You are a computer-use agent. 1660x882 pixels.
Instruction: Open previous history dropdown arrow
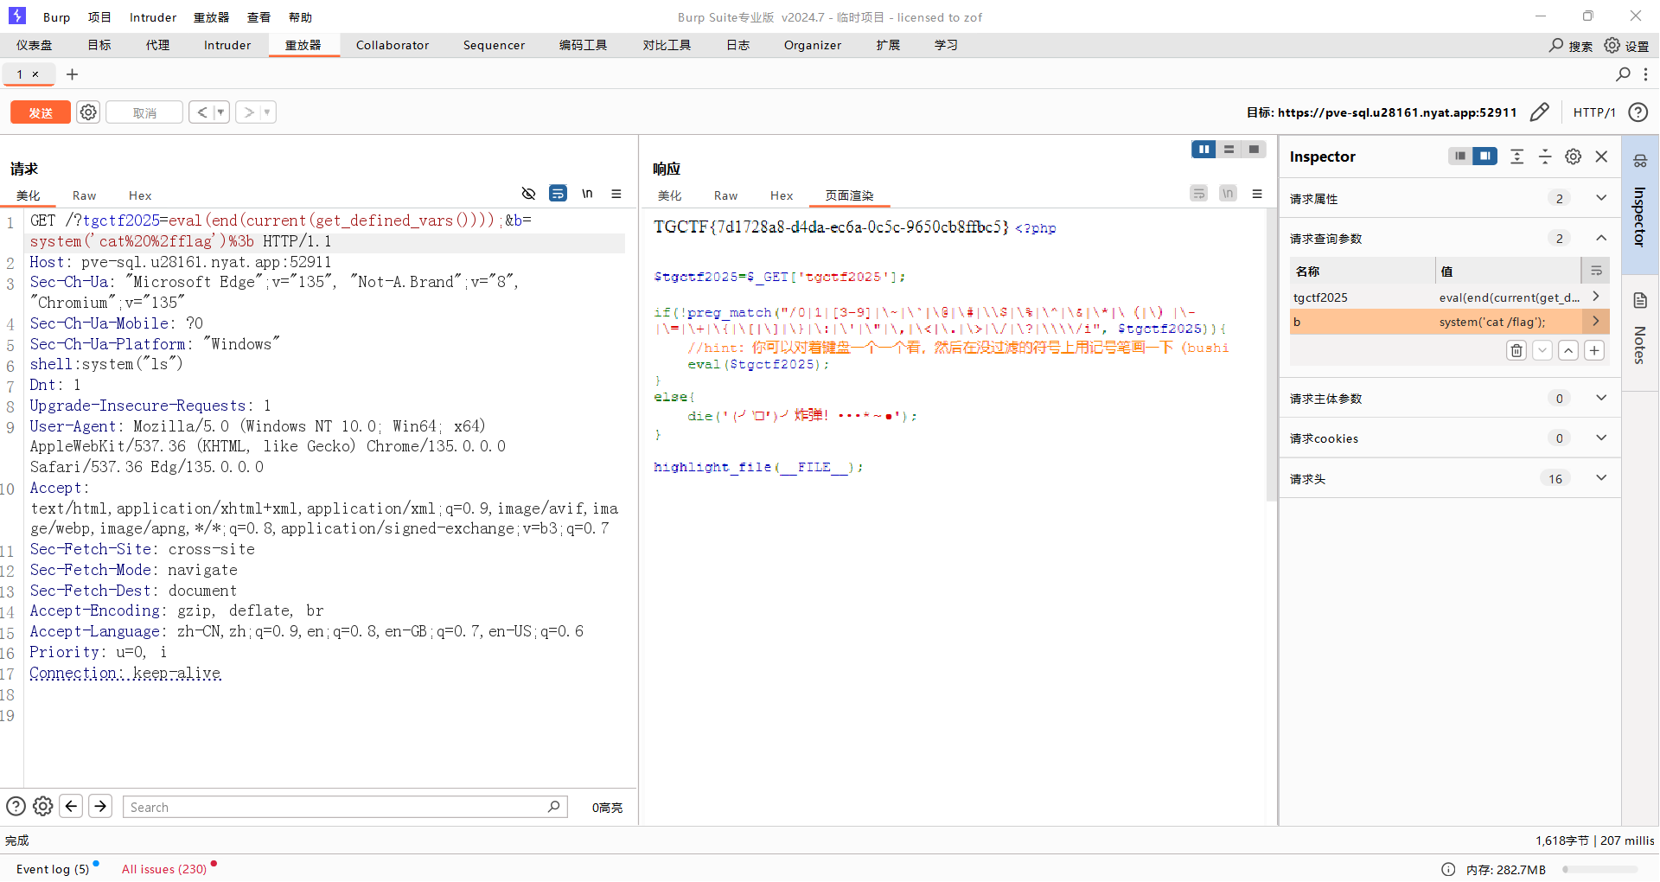coord(220,112)
